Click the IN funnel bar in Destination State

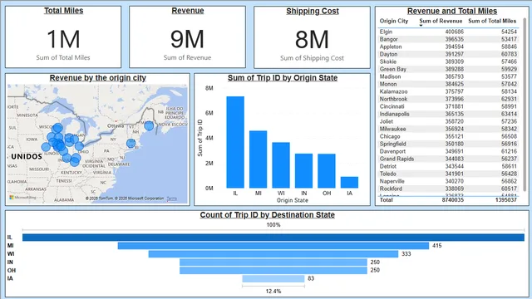click(x=273, y=262)
